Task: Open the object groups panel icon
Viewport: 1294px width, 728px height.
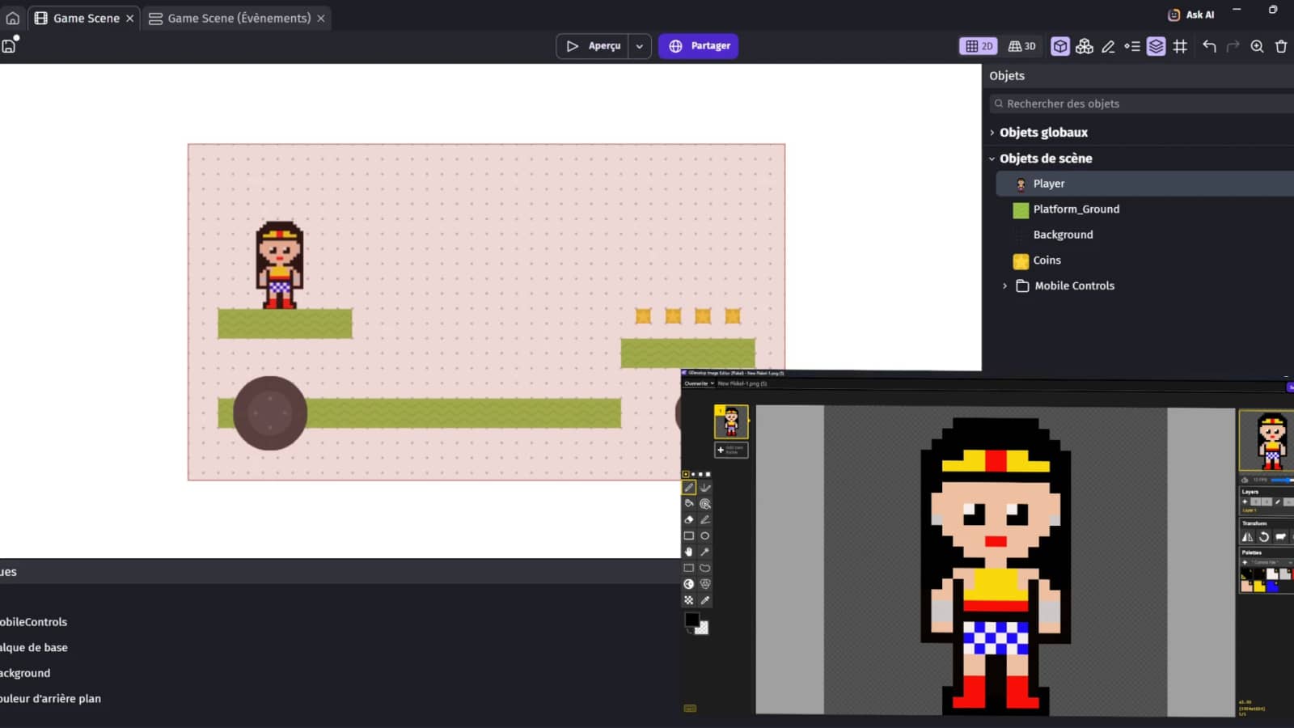Action: coord(1084,46)
